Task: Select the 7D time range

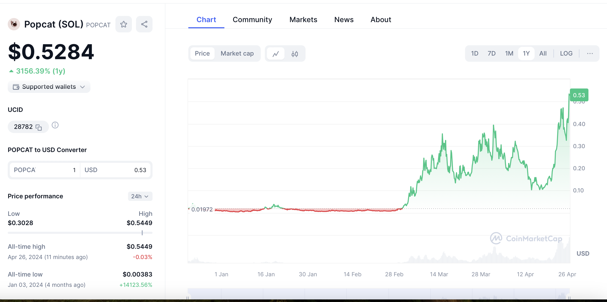Action: click(x=491, y=54)
